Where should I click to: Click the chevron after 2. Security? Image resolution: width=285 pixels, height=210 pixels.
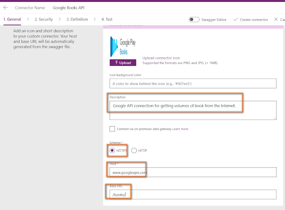(60, 19)
